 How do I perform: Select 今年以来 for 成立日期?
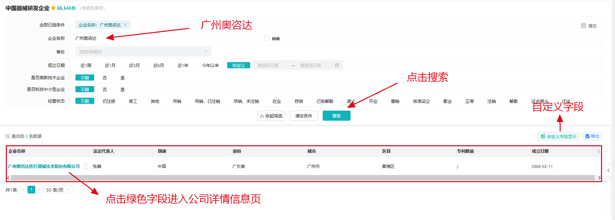pos(210,65)
